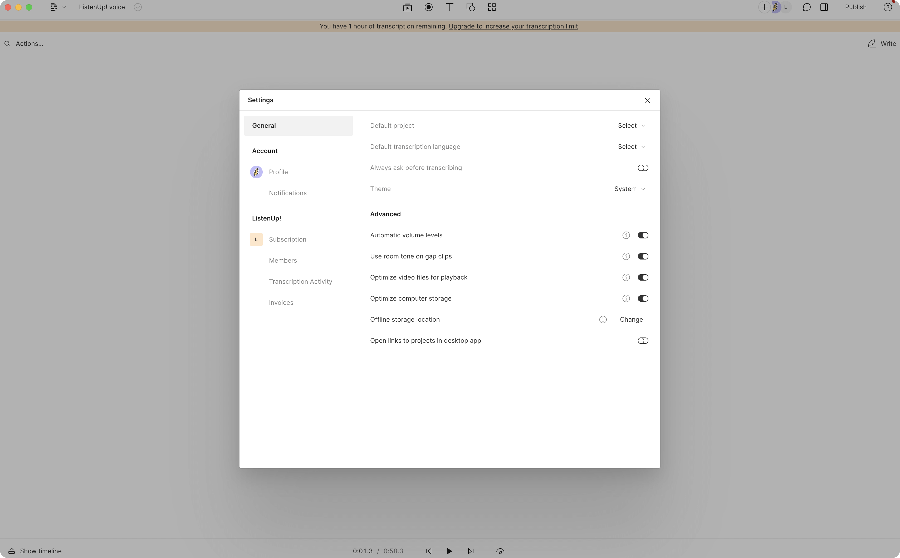
Task: Click the Actions search field
Action: pyautogui.click(x=30, y=43)
